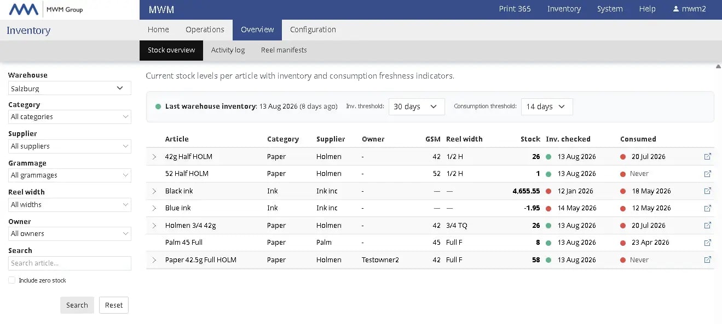Expand the Paper 42.5g Full HOLM row

[x=154, y=260]
